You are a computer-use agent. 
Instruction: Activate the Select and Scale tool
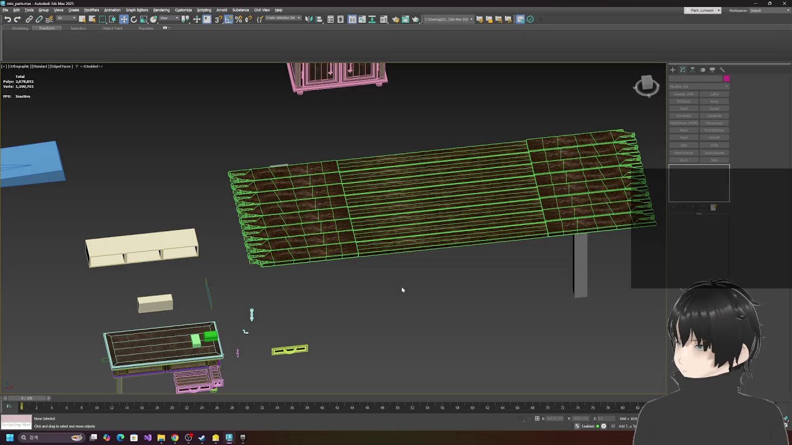pos(144,19)
